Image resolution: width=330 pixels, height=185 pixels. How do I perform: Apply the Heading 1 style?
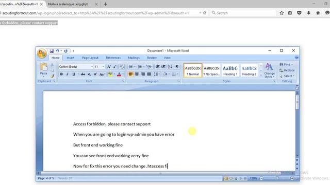click(230, 70)
